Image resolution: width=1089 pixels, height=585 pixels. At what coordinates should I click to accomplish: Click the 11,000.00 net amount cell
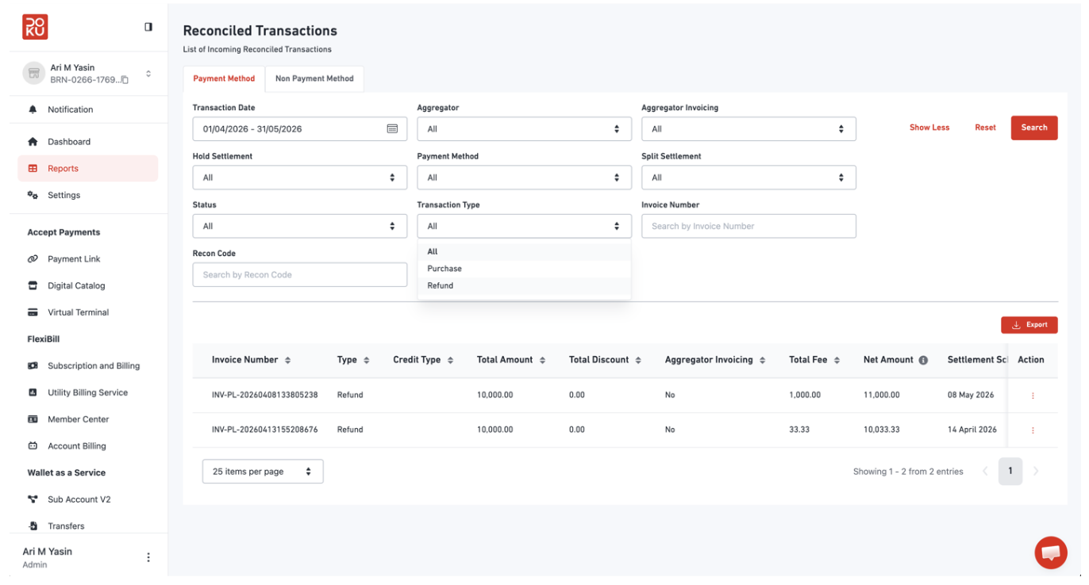[x=882, y=395]
